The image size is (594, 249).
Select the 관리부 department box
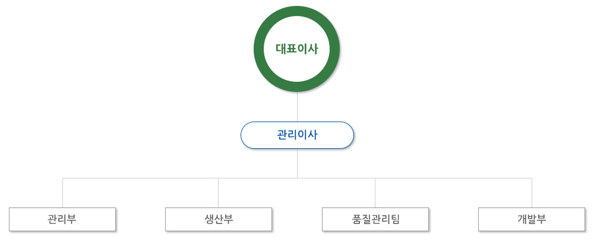click(x=62, y=219)
